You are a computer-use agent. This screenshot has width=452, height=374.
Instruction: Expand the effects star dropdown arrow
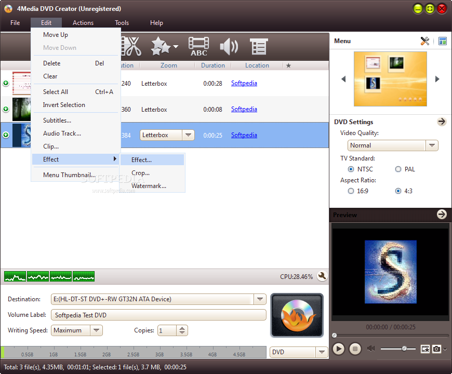click(x=175, y=46)
